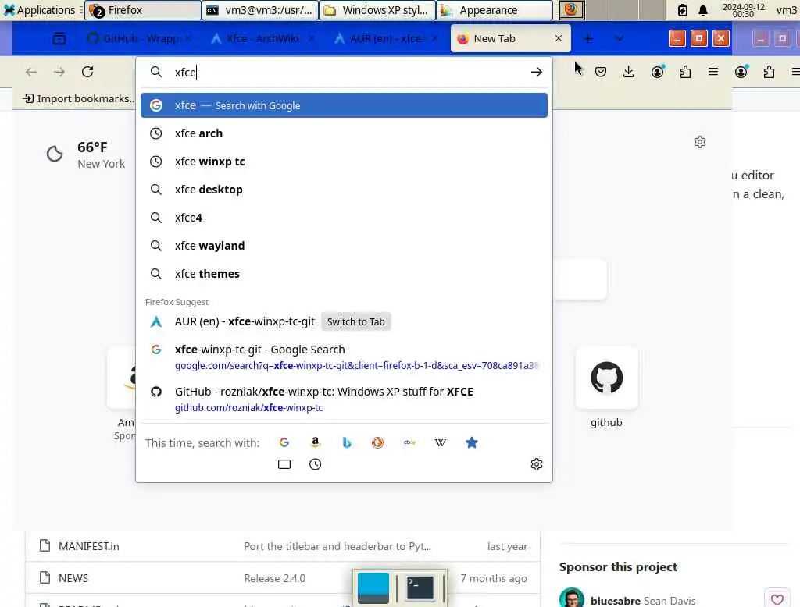Click the notification bell in system panel
The width and height of the screenshot is (800, 607).
[703, 10]
